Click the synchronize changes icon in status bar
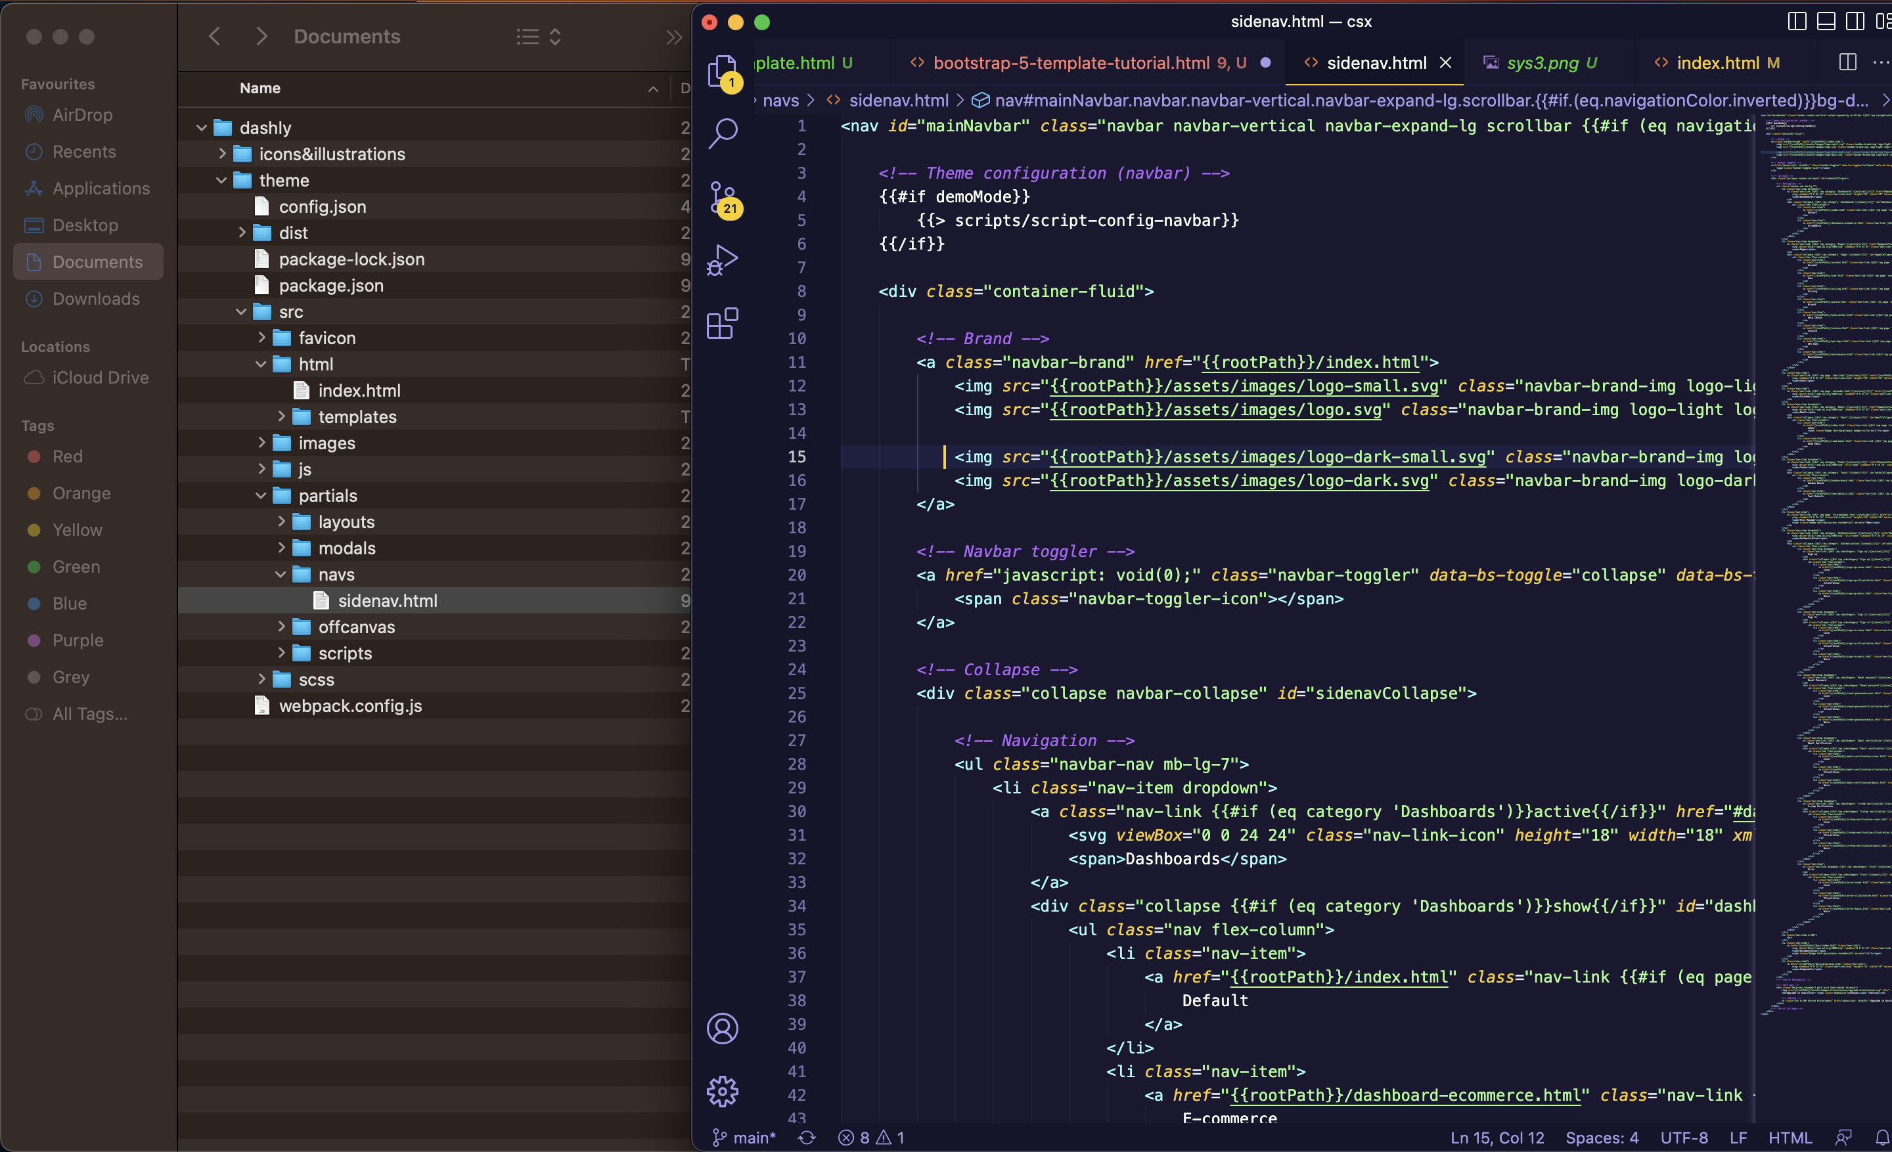1892x1152 pixels. (x=806, y=1138)
